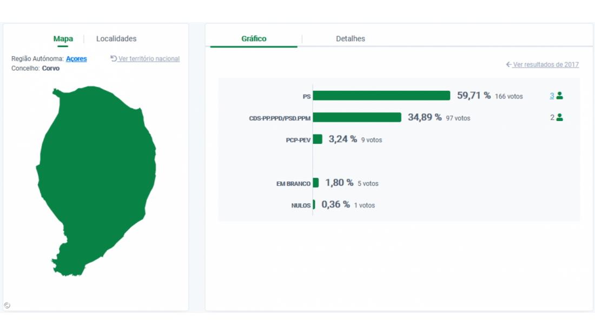Open the Localidades tab
Image resolution: width=595 pixels, height=335 pixels.
(116, 39)
